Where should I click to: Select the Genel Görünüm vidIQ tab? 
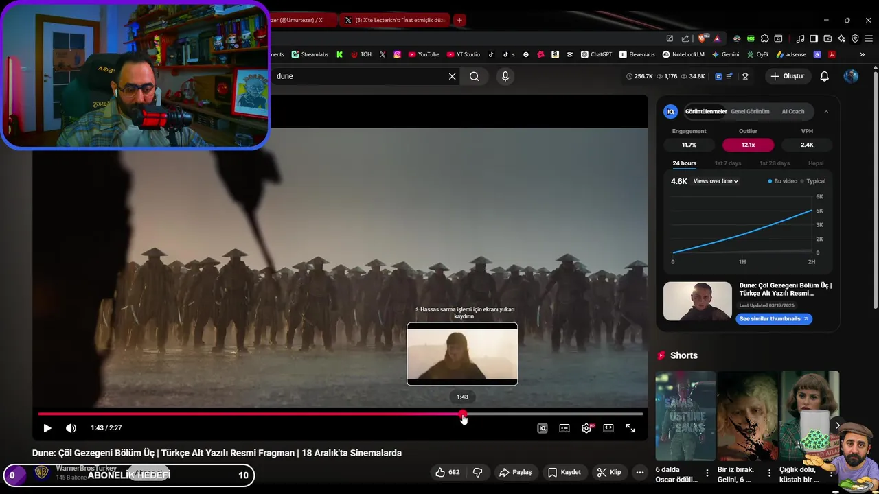click(750, 111)
